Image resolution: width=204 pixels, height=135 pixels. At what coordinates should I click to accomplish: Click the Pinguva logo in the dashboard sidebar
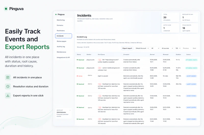click(x=60, y=14)
